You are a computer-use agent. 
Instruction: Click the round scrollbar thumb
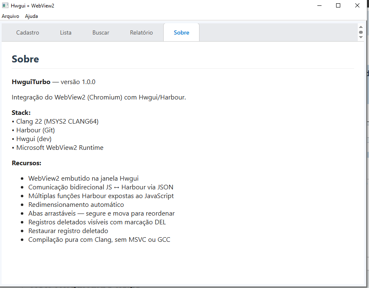(x=361, y=32)
